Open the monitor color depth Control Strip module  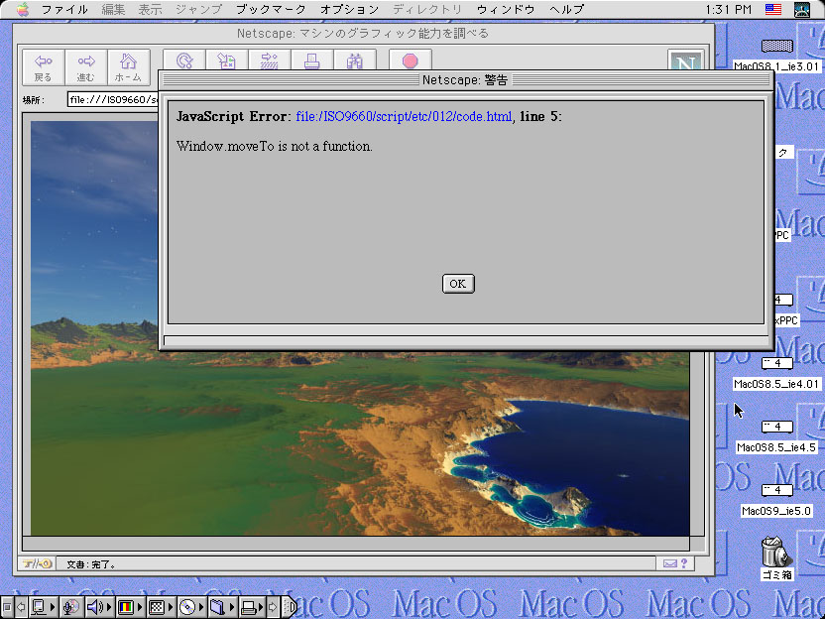(x=130, y=607)
